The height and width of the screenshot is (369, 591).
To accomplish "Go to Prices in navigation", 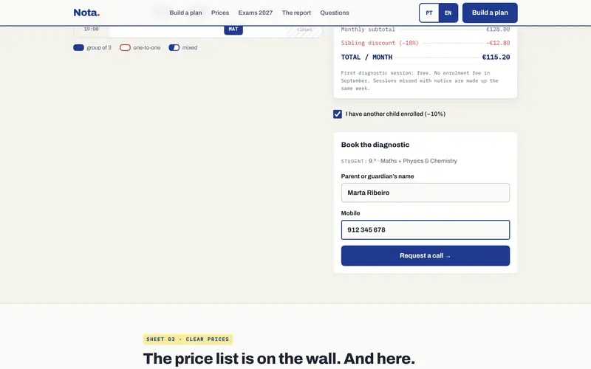I will click(220, 13).
